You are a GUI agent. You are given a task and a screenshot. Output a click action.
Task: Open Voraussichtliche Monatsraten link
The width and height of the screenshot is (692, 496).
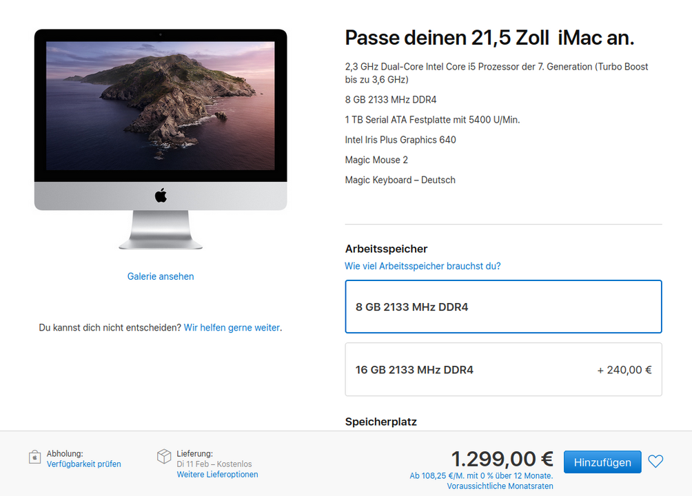click(x=500, y=486)
